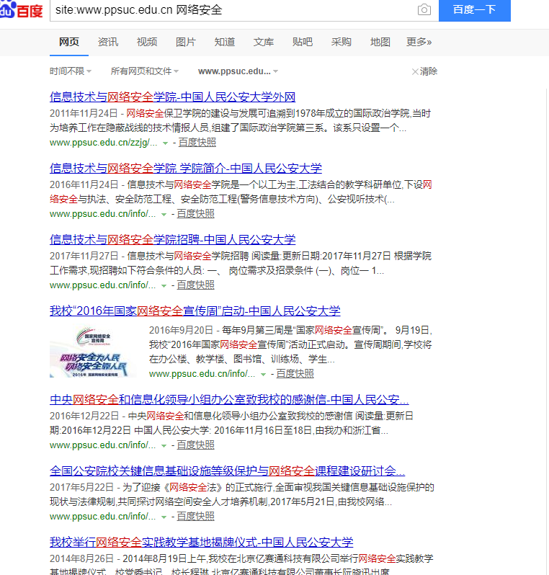Open result 我校"2016年国家网络安全宣传周"启动
The height and width of the screenshot is (575, 549).
[195, 311]
